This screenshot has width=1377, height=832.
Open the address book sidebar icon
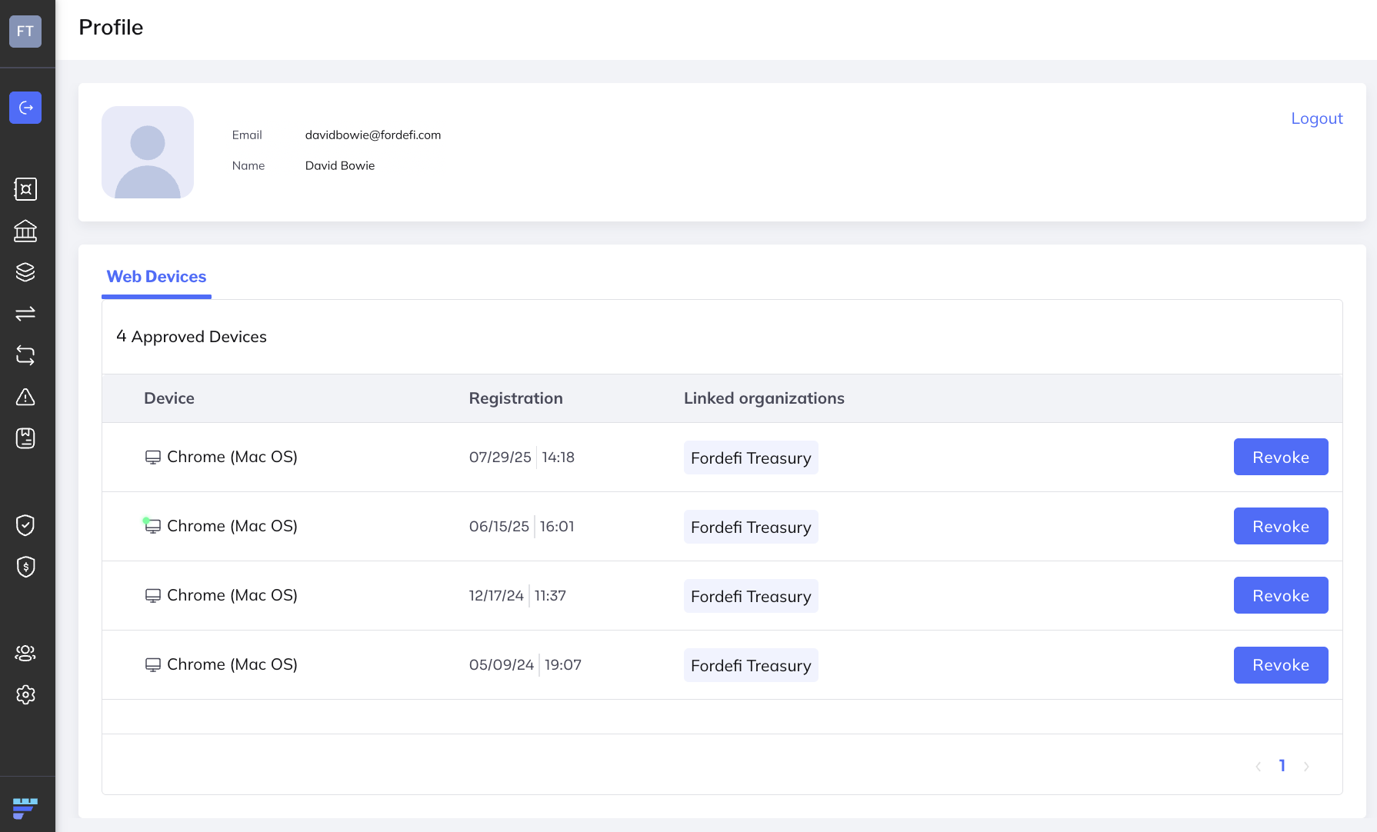(x=25, y=438)
